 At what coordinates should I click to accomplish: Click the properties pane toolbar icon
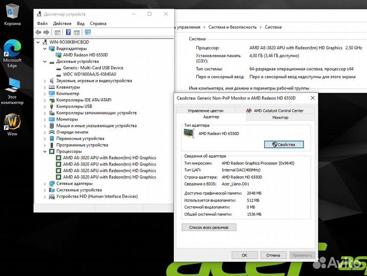coord(77,32)
